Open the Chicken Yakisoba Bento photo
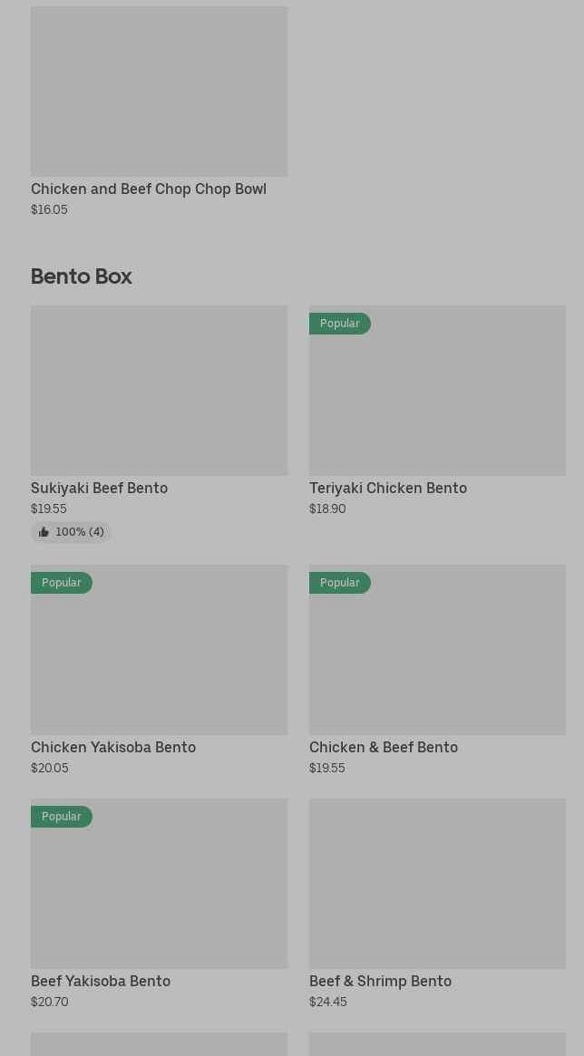Image resolution: width=584 pixels, height=1056 pixels. 159,657
